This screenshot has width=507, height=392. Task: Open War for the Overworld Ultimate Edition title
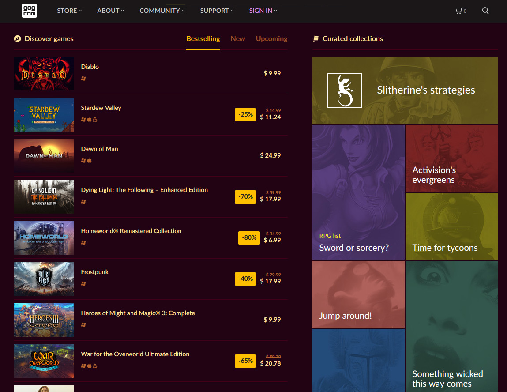point(135,354)
